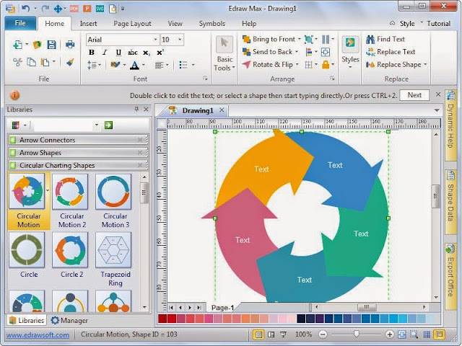Click the Format Painter brush icon
The height and width of the screenshot is (346, 462).
70,62
